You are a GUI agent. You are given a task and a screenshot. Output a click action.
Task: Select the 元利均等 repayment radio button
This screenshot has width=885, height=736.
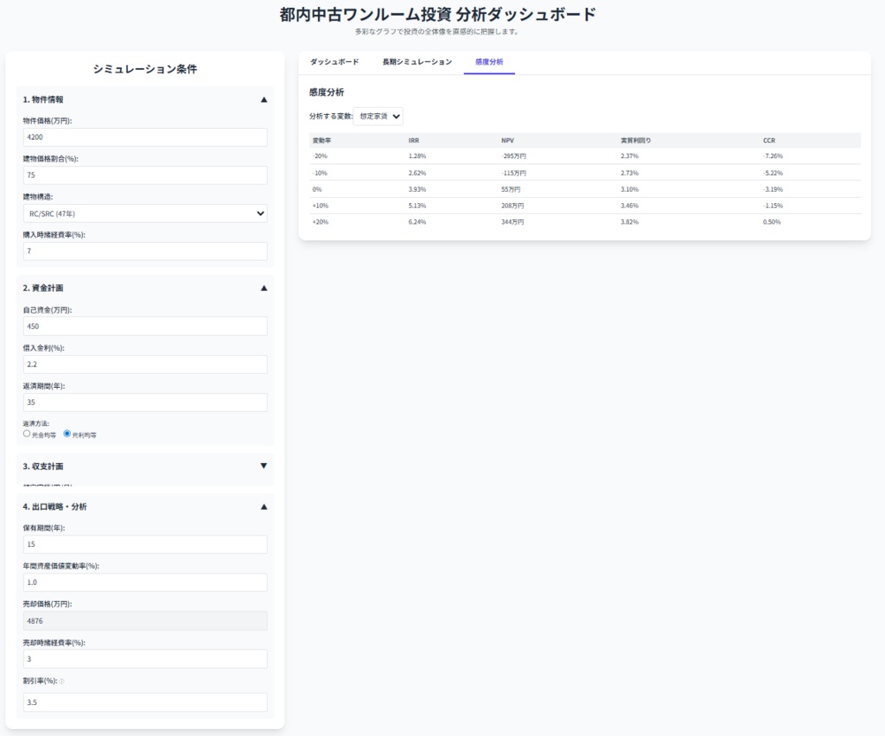67,434
